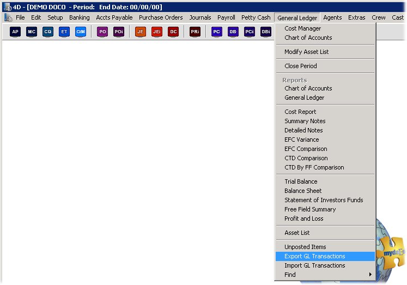Click the MC toolbar icon
This screenshot has height=285, width=407.
coord(32,32)
